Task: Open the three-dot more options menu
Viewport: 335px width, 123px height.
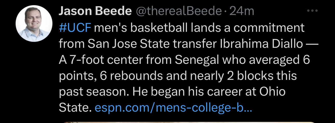Action: 312,11
